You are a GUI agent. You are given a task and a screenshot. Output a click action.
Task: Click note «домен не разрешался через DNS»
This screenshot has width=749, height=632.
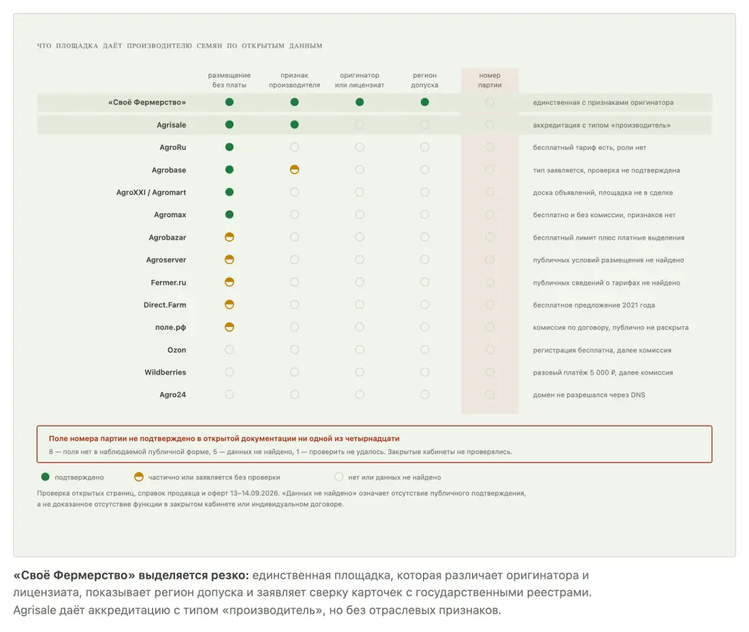(x=589, y=395)
